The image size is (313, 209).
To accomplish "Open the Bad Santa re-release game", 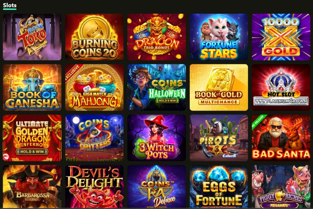I will 281,138.
